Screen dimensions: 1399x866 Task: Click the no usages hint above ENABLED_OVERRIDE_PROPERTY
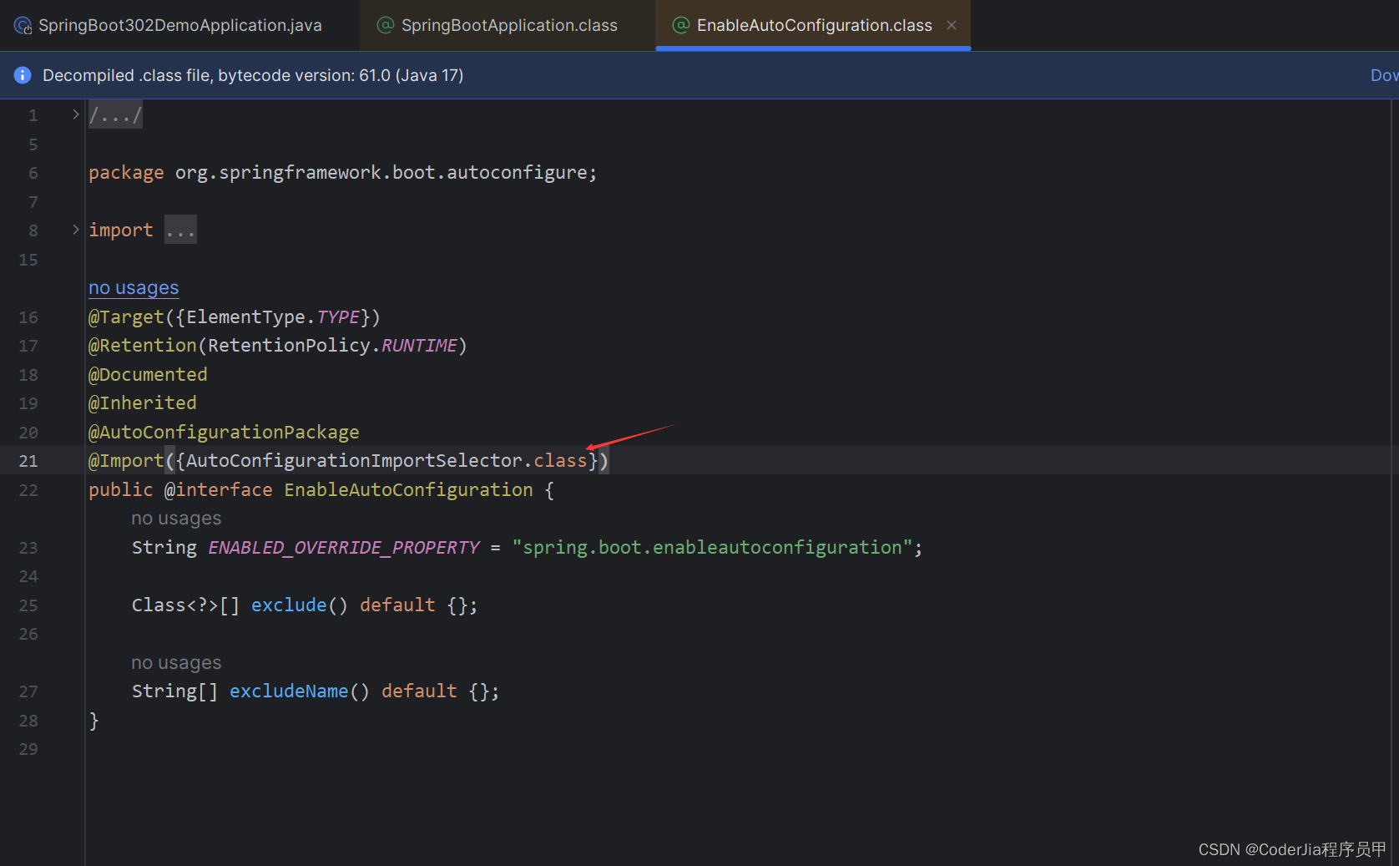click(x=176, y=518)
